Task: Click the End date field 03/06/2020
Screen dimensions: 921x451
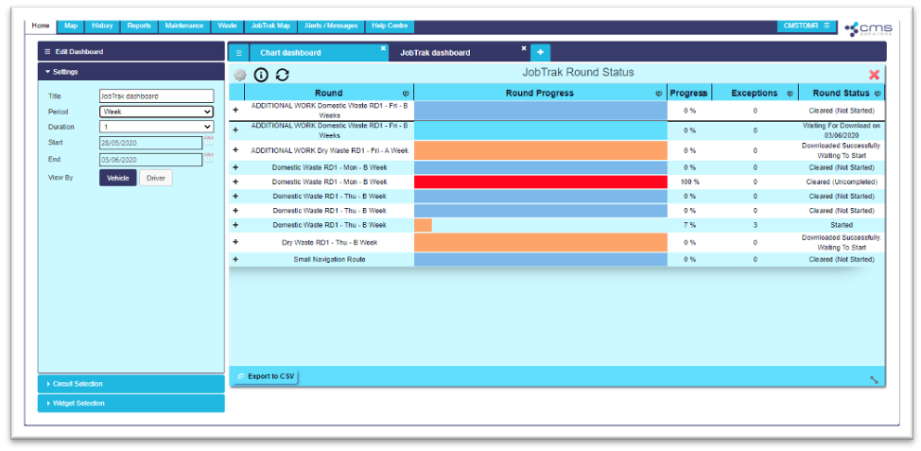Action: click(151, 160)
